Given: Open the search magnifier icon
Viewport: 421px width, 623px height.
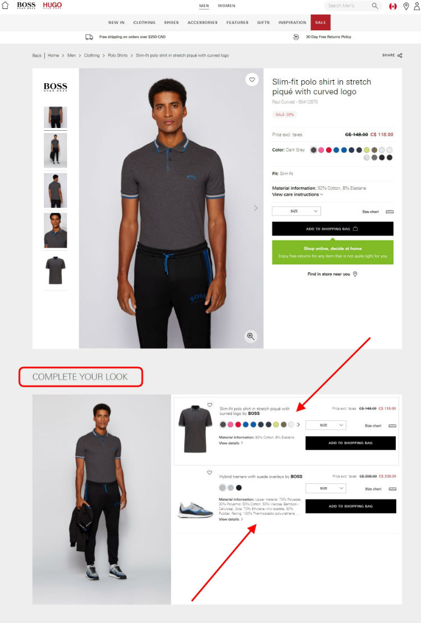Looking at the screenshot, I should [374, 6].
